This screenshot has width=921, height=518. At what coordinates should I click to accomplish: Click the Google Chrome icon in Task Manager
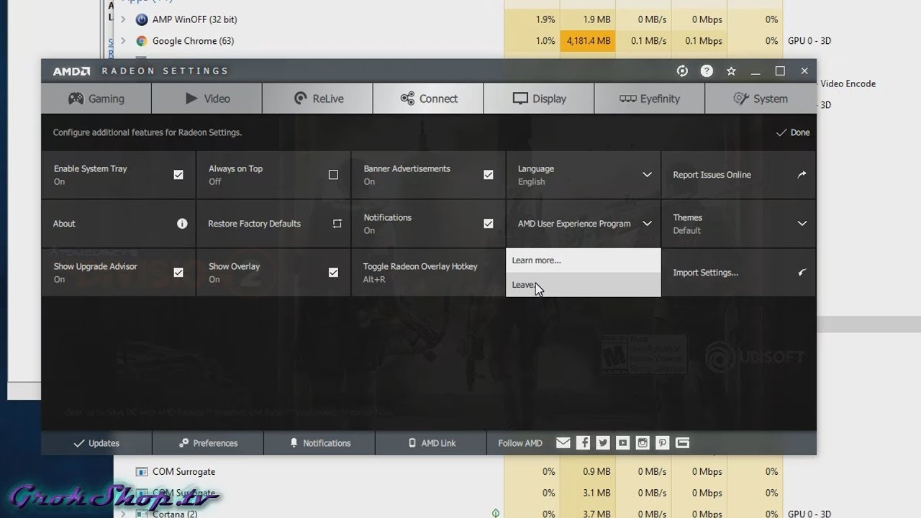pos(142,41)
